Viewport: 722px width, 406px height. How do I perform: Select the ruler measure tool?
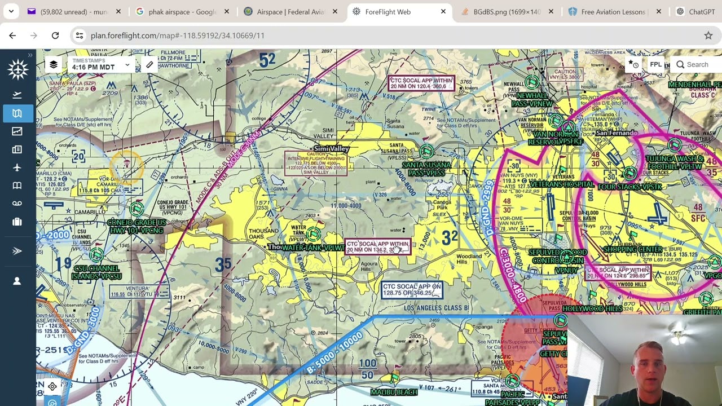[x=149, y=64]
